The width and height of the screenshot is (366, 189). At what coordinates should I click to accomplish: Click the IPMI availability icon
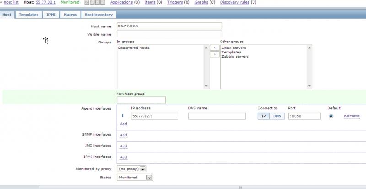(x=102, y=2)
